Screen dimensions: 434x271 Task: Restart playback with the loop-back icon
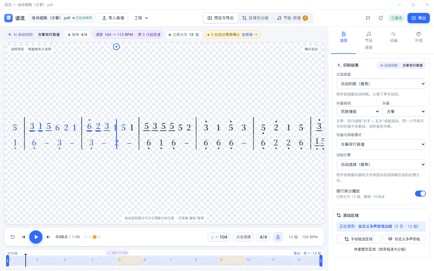13,237
